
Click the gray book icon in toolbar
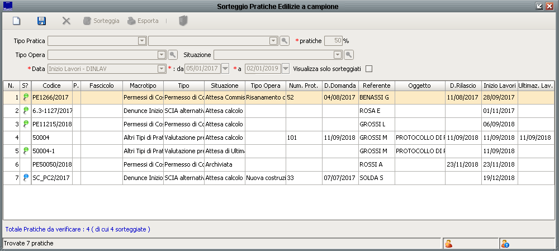point(183,21)
